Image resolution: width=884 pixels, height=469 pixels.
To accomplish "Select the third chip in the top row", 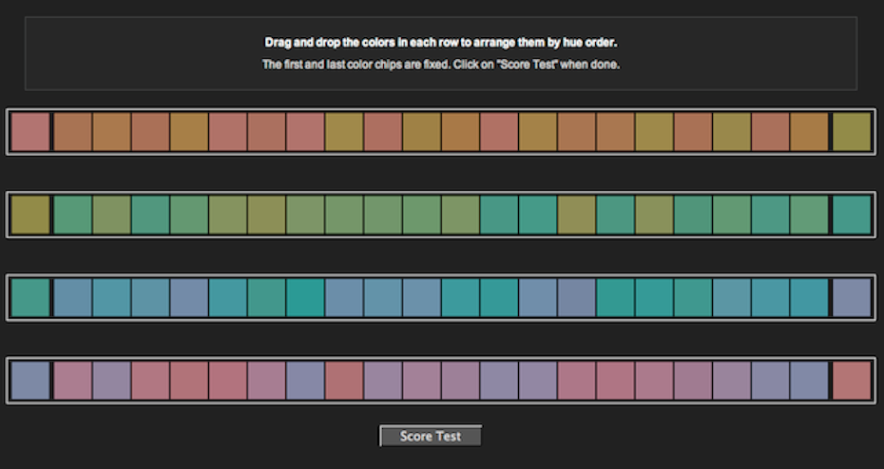I will [x=111, y=132].
